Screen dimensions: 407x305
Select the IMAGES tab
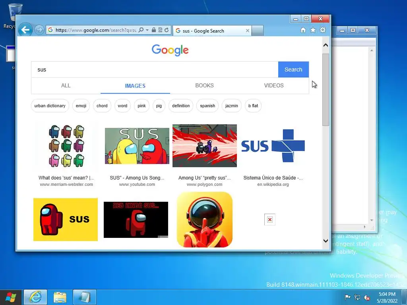[x=135, y=86]
